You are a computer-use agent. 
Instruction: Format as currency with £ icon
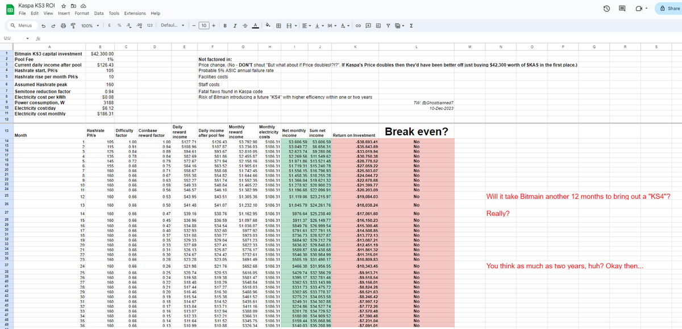click(109, 26)
